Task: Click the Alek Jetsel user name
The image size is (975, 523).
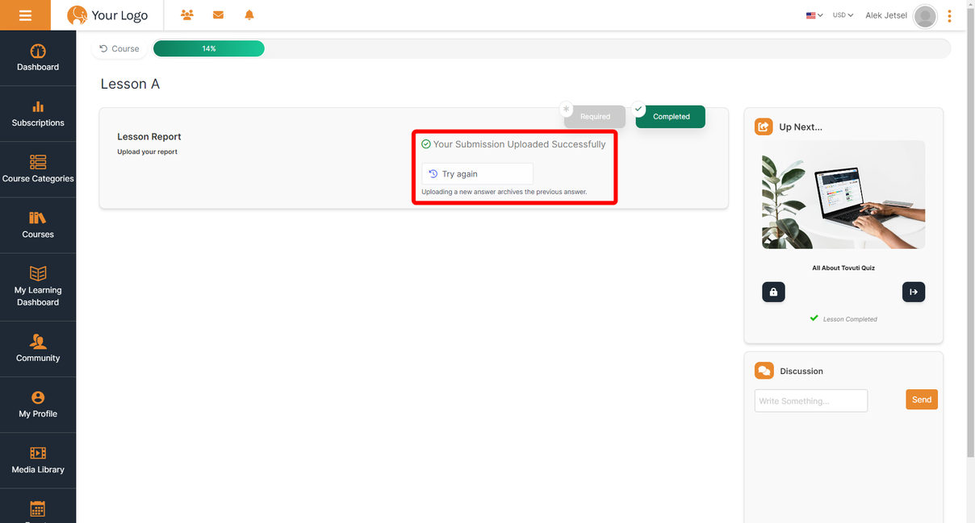Action: coord(886,15)
